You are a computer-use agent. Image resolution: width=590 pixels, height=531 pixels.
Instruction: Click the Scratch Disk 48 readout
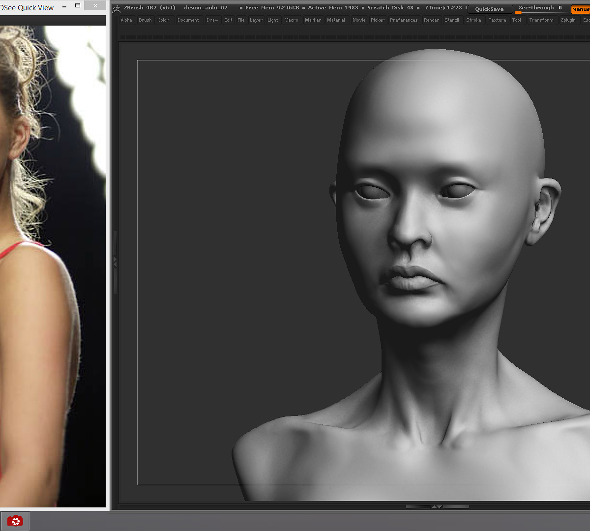point(390,8)
